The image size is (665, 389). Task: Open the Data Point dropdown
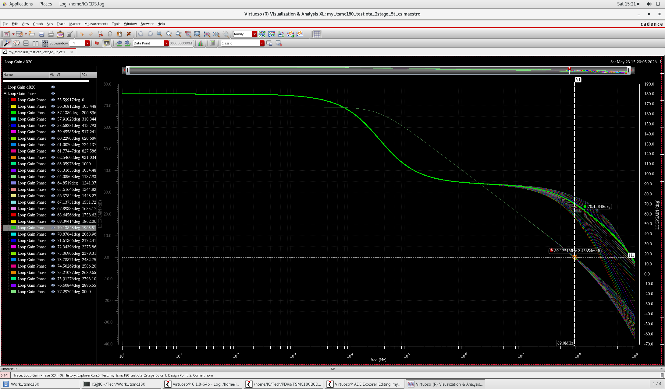[166, 43]
